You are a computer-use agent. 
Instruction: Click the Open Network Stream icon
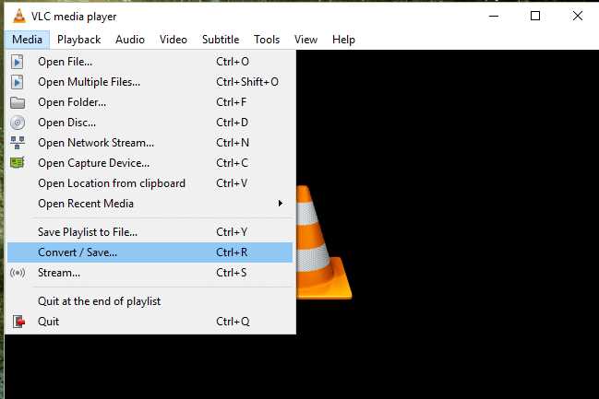click(x=18, y=143)
